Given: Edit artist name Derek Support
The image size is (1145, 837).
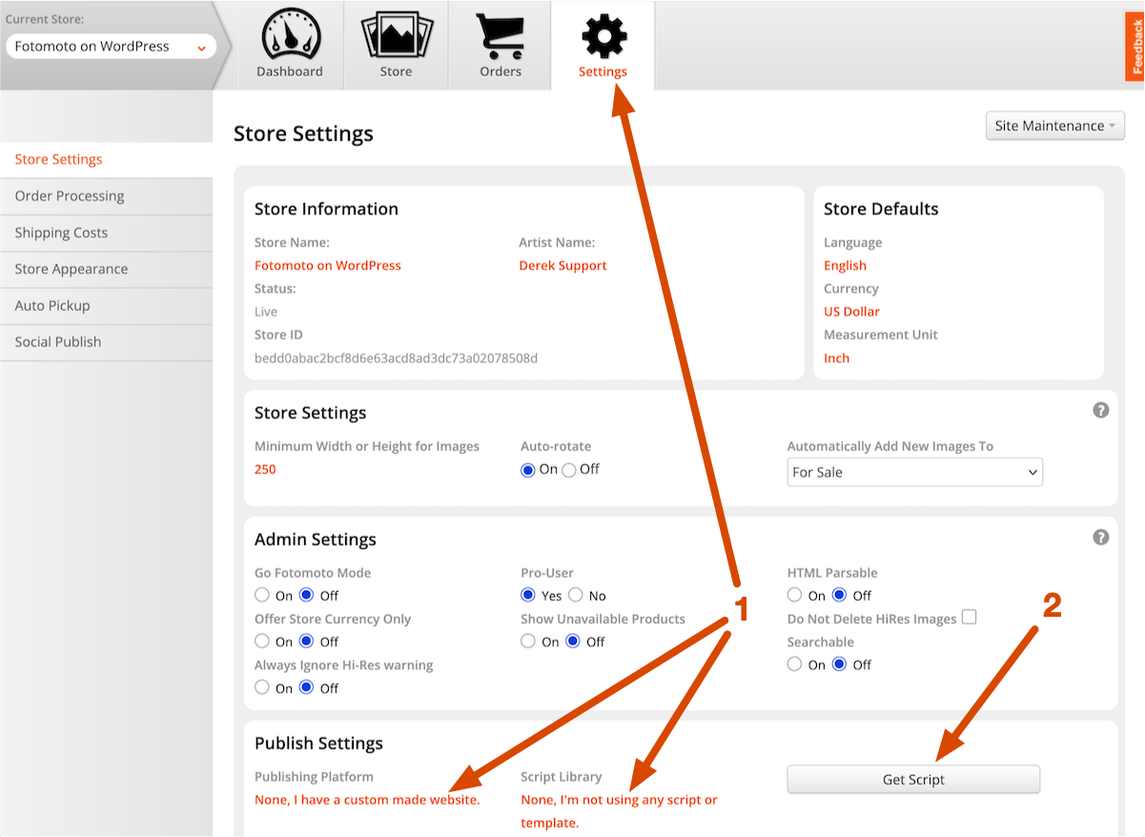Looking at the screenshot, I should tap(562, 266).
